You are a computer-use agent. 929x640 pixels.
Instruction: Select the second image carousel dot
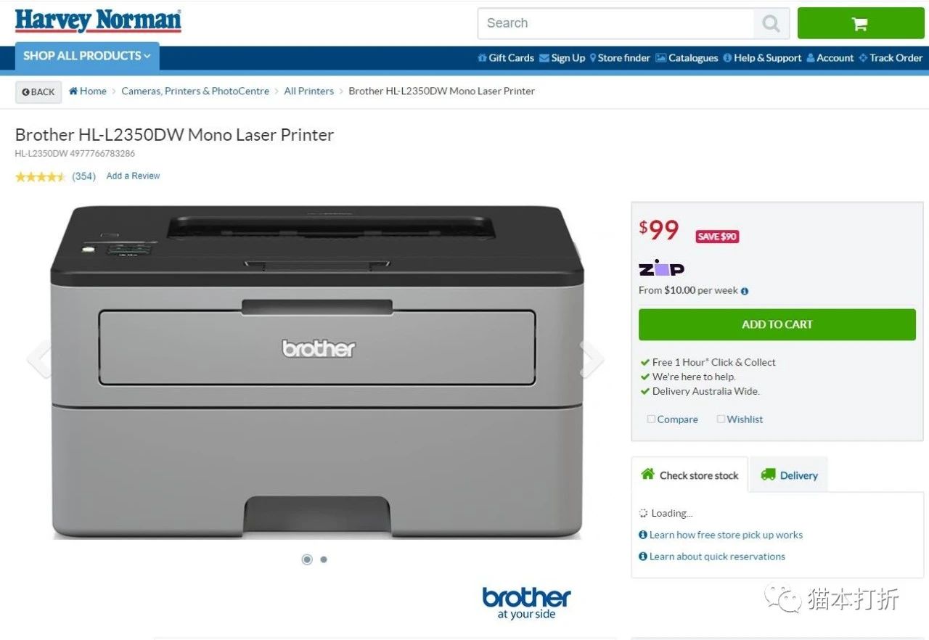(x=324, y=559)
